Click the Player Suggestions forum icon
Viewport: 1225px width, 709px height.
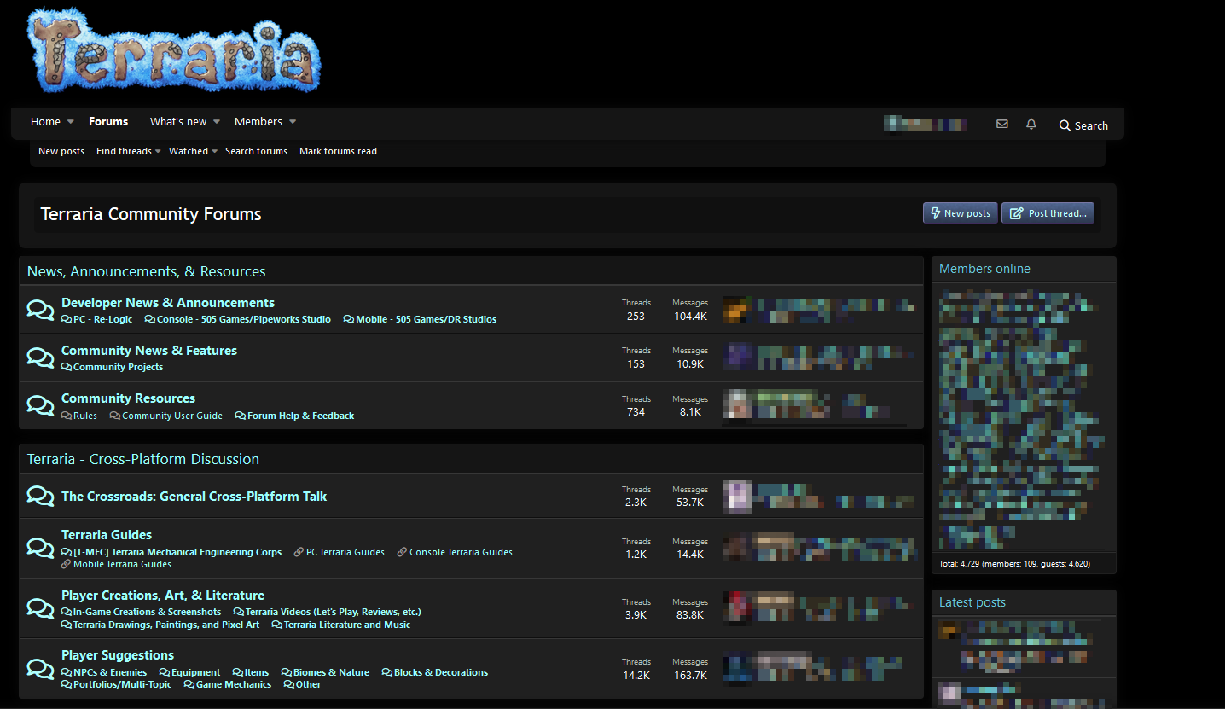point(40,669)
